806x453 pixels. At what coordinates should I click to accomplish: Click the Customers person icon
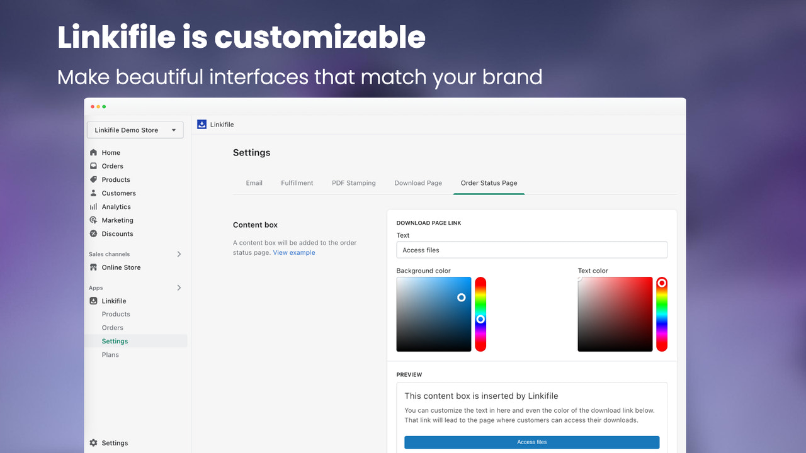94,193
